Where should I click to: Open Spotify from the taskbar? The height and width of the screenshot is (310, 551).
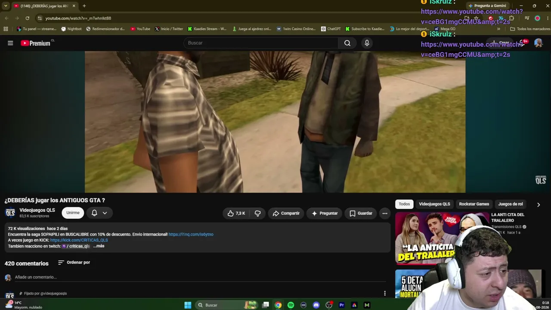click(x=291, y=305)
